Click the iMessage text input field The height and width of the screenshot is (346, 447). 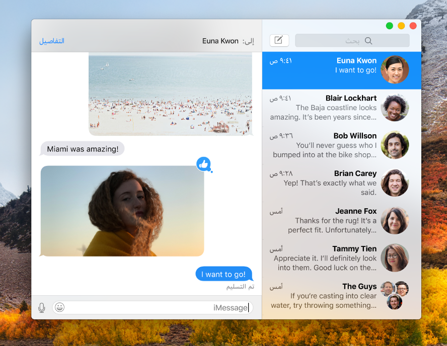pos(153,307)
